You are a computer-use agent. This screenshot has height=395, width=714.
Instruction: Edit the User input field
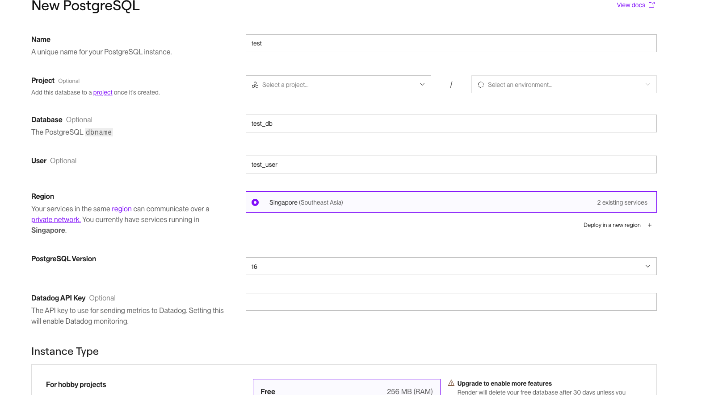[x=451, y=165]
